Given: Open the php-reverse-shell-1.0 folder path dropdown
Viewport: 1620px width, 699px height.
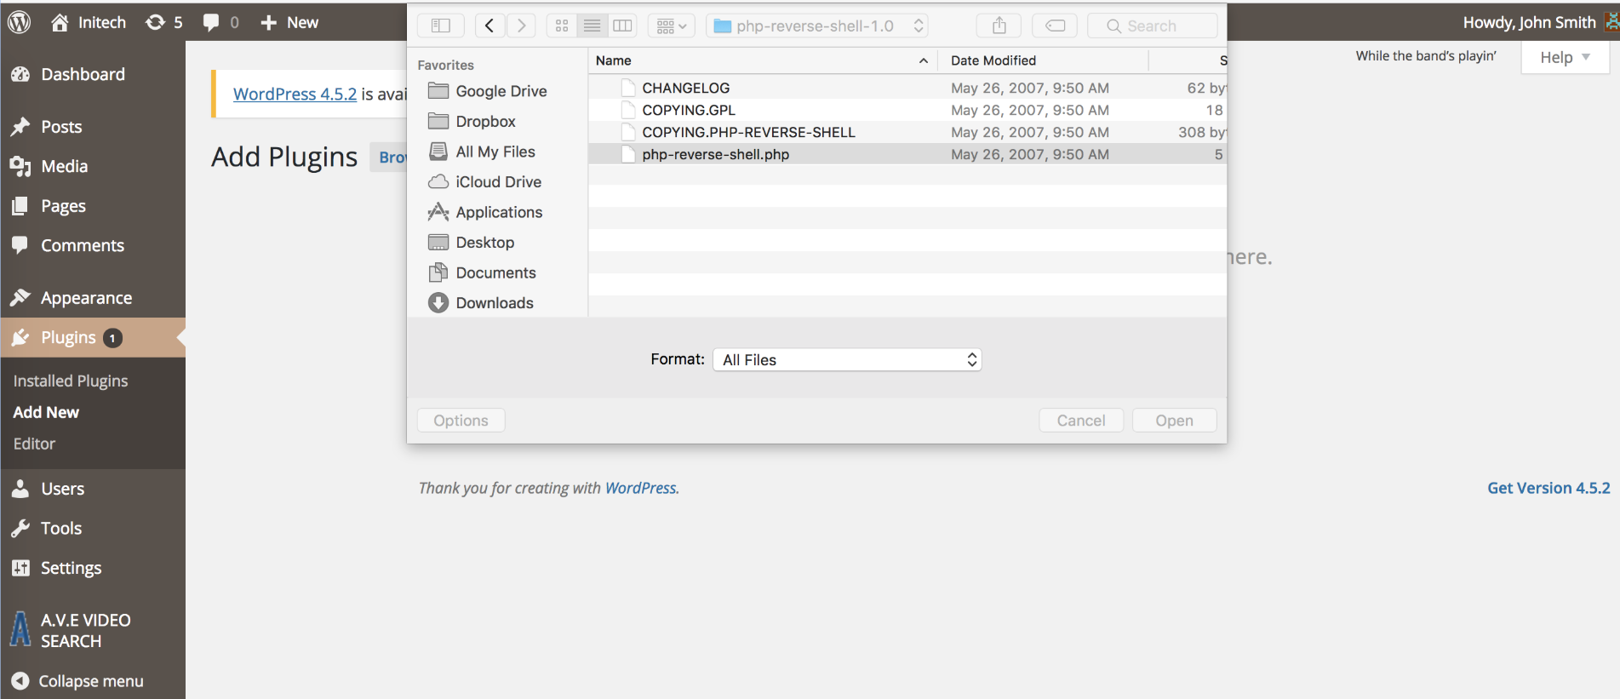Looking at the screenshot, I should 817,26.
